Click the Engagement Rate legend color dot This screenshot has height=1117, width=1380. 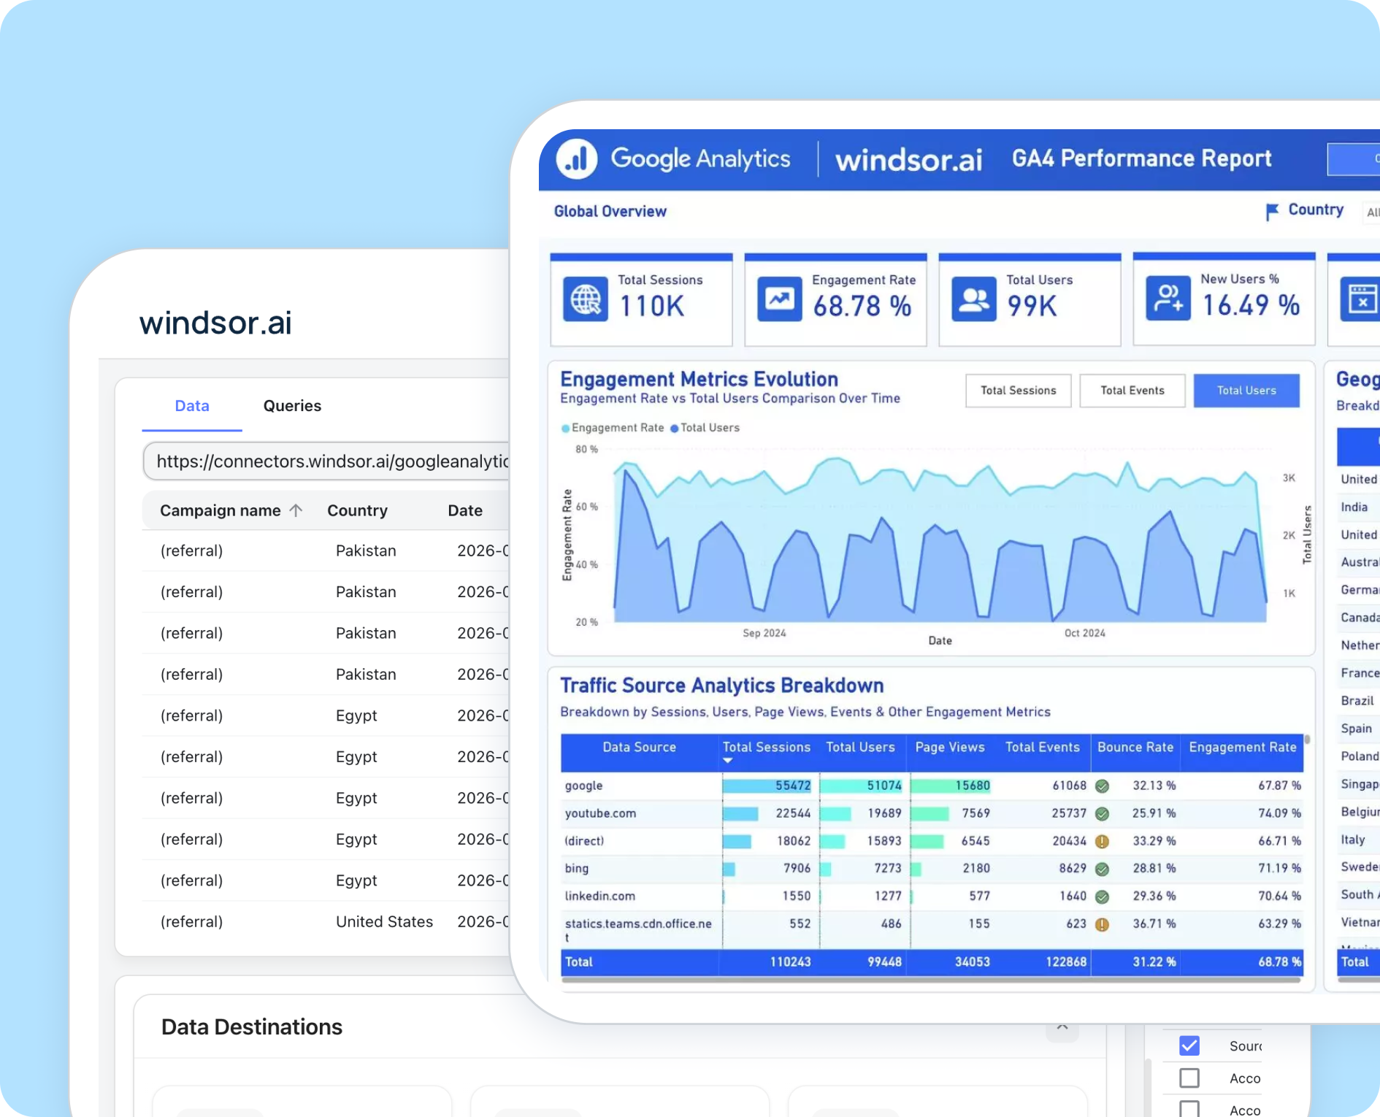click(565, 428)
